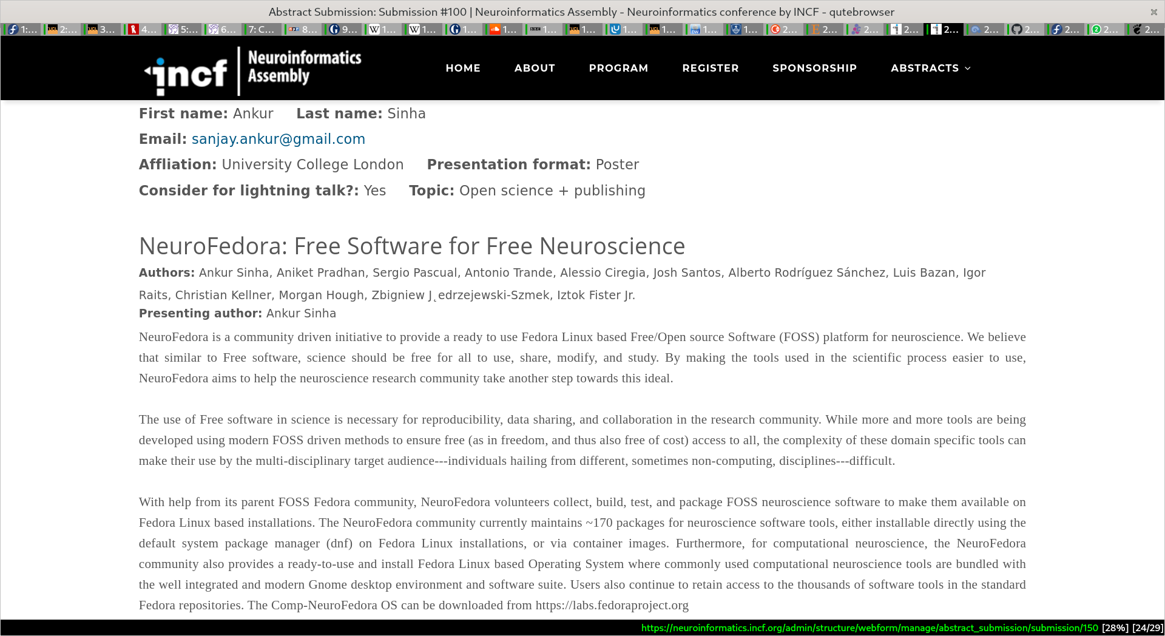
Task: Click the blue U favicon on tab 16
Action: pos(615,29)
